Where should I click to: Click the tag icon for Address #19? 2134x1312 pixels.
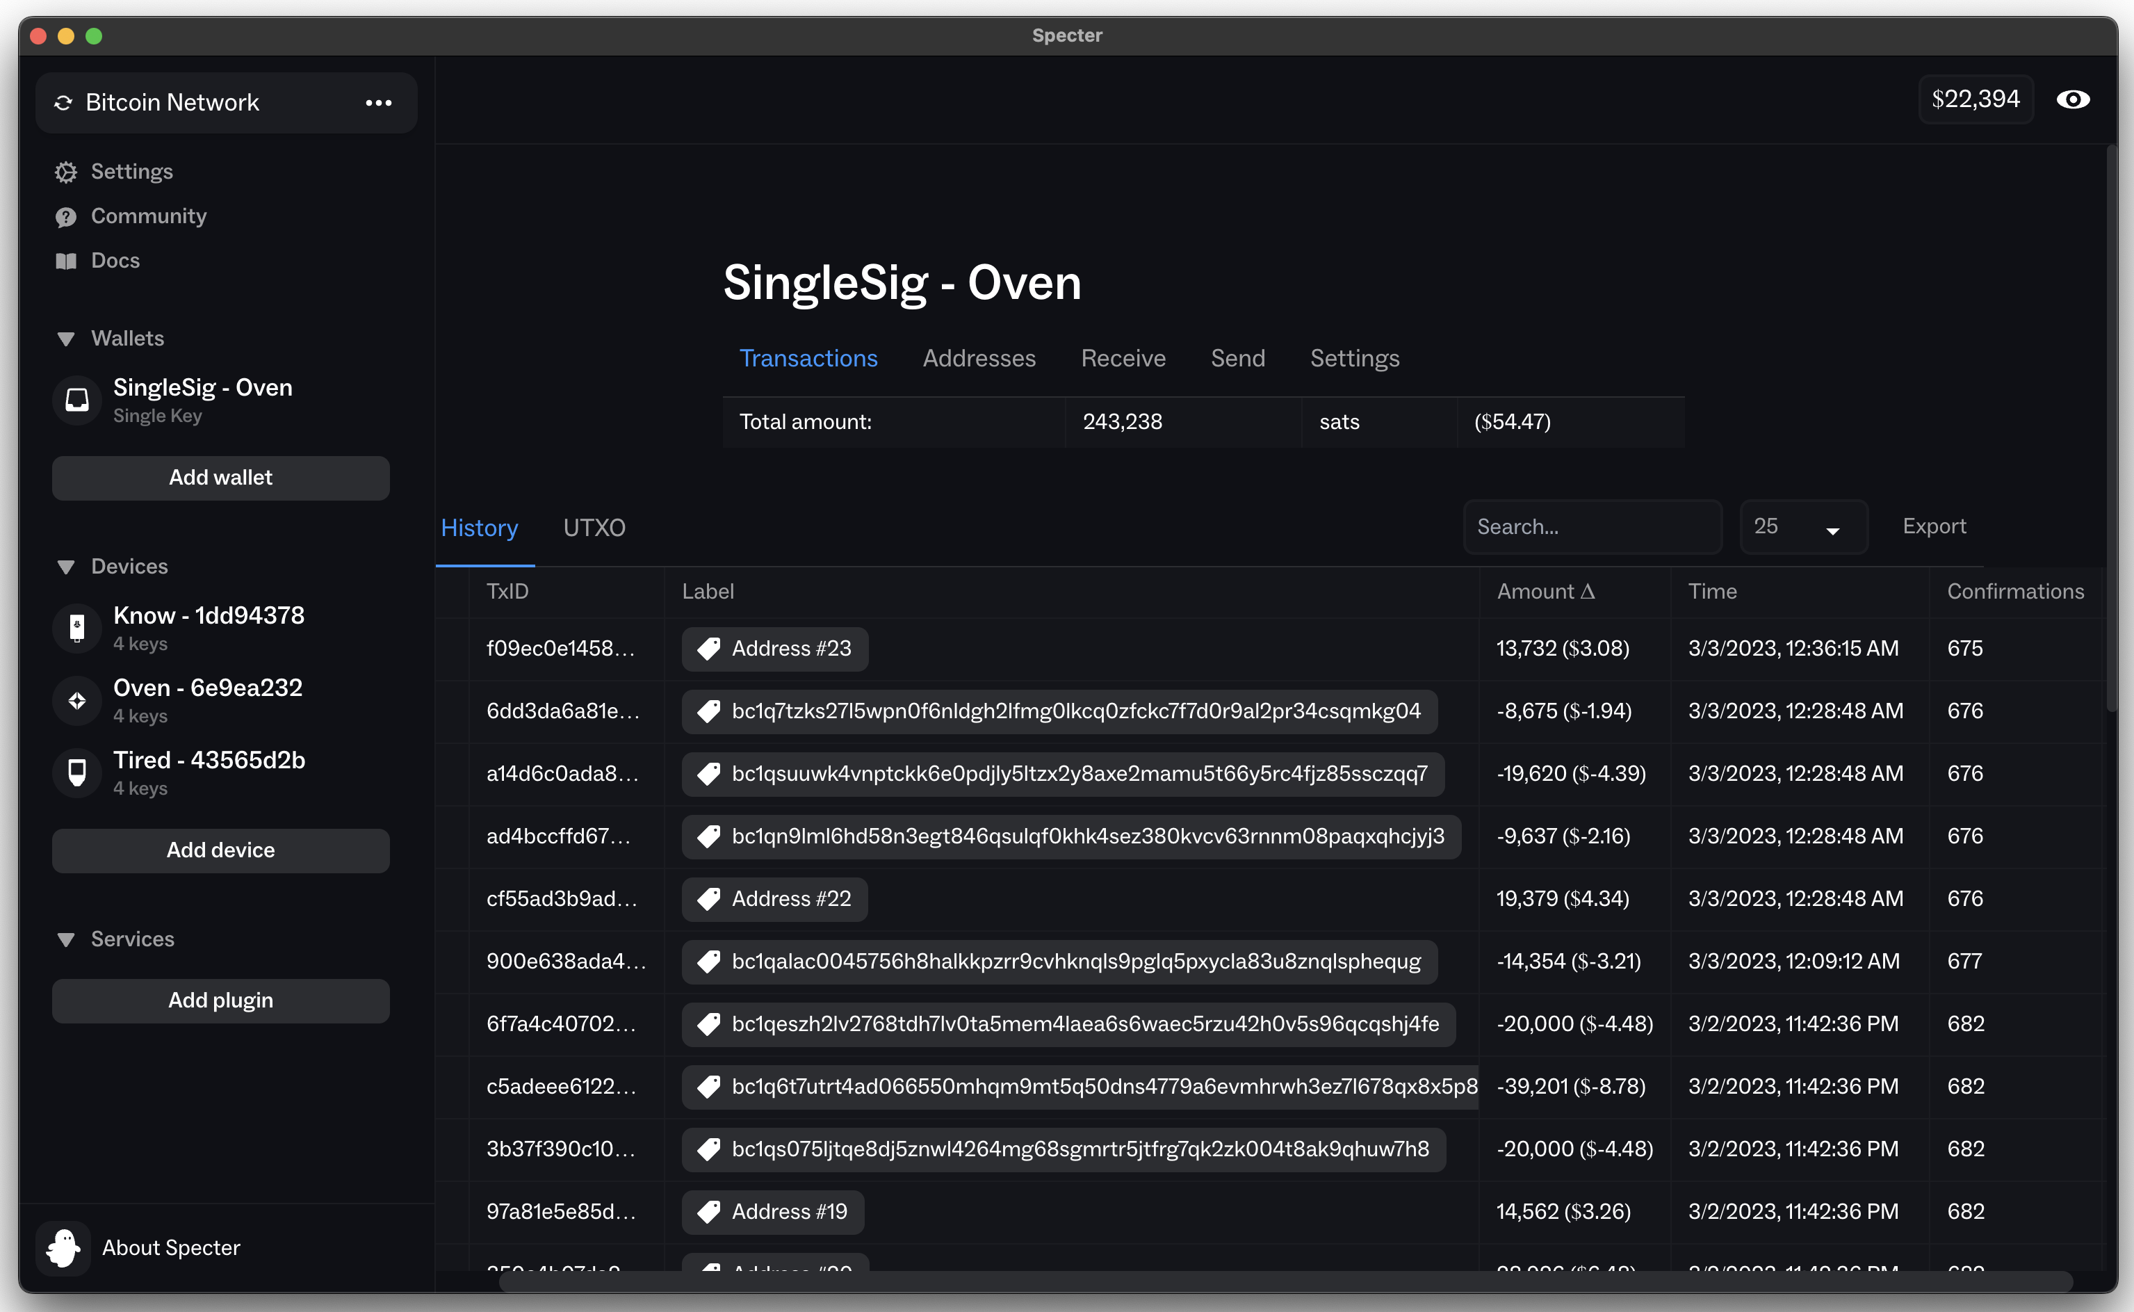(x=709, y=1211)
